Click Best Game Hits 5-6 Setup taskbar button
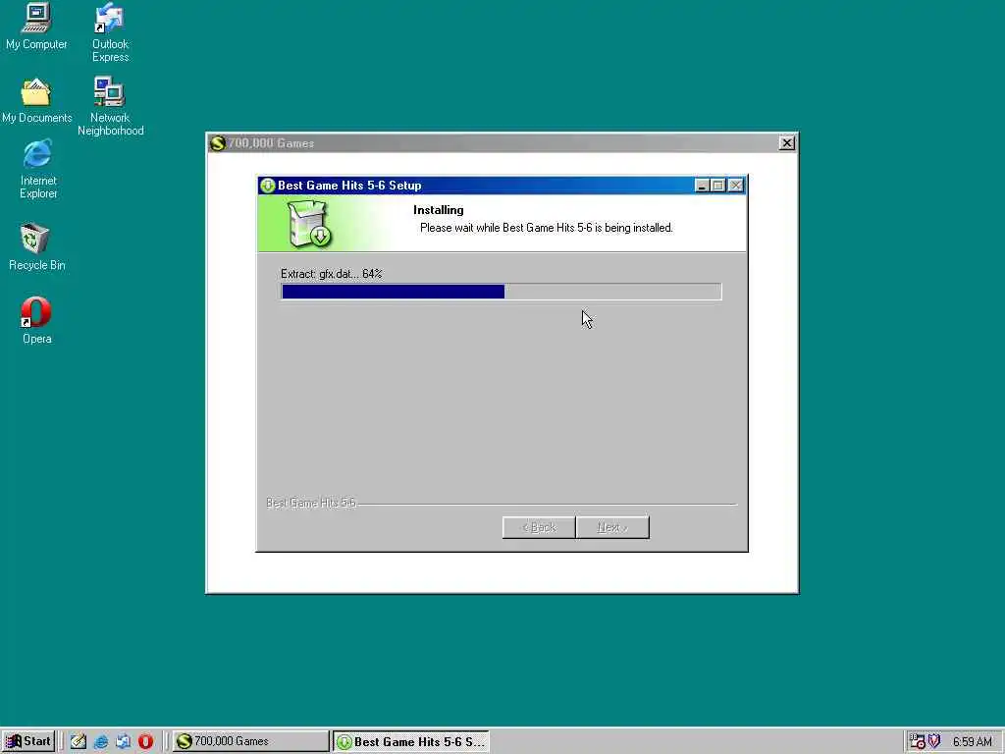1005x754 pixels. click(x=411, y=741)
